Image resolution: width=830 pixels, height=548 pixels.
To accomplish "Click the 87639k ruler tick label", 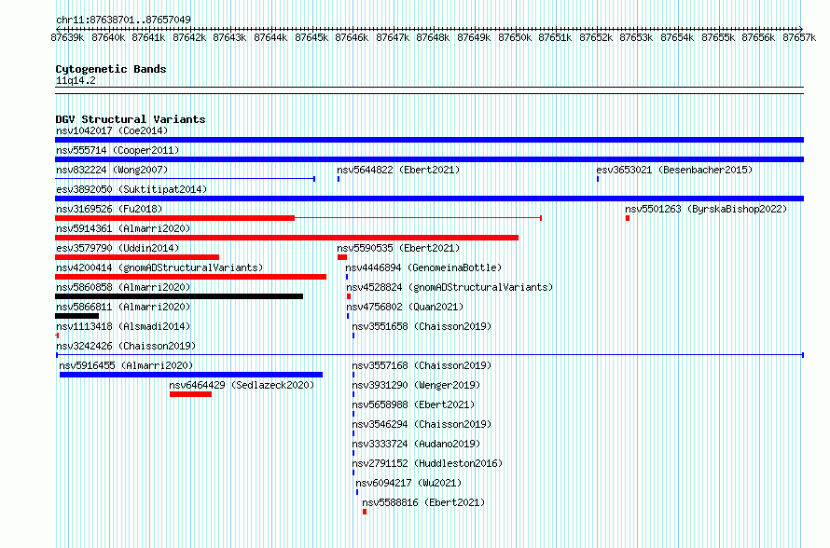I will [67, 37].
